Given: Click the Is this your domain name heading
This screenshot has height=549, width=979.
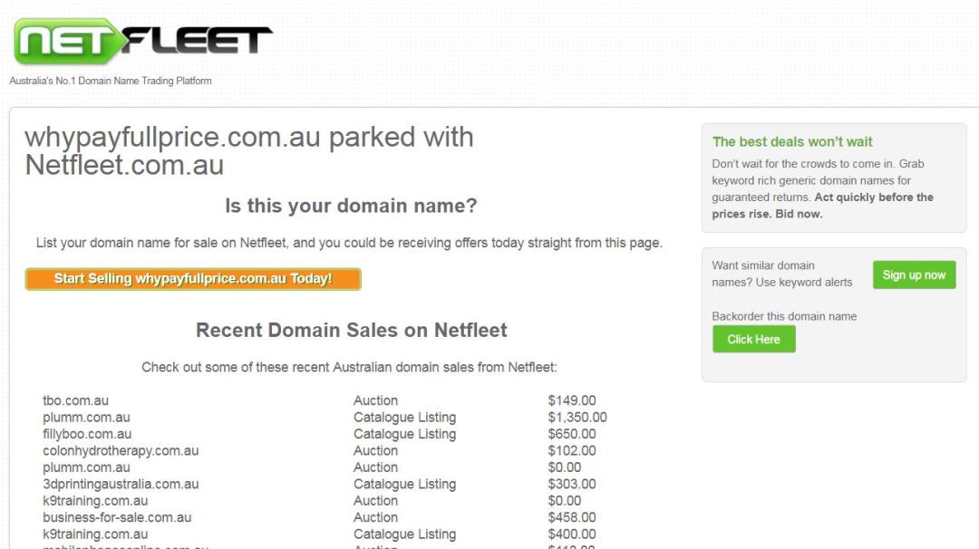Looking at the screenshot, I should pos(351,206).
